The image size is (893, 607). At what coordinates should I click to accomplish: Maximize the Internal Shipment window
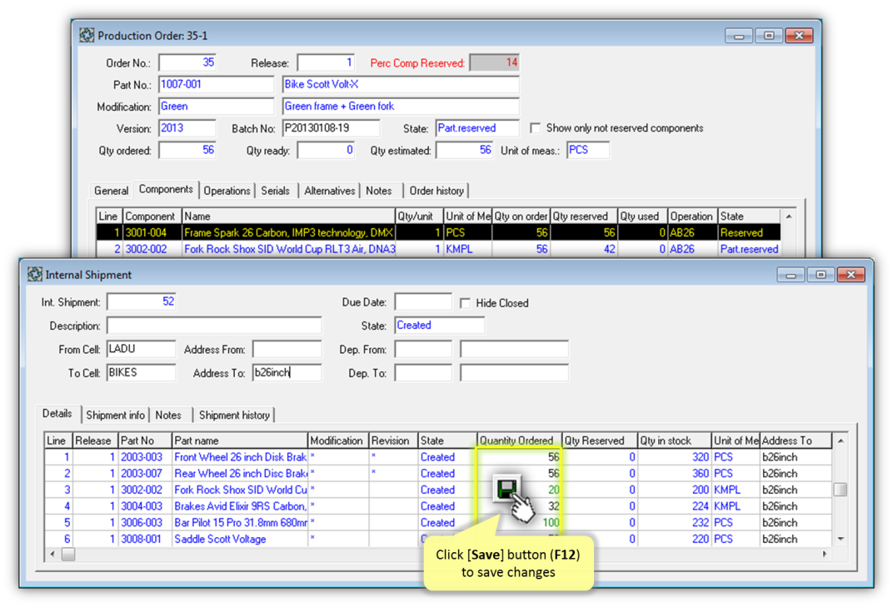point(821,275)
